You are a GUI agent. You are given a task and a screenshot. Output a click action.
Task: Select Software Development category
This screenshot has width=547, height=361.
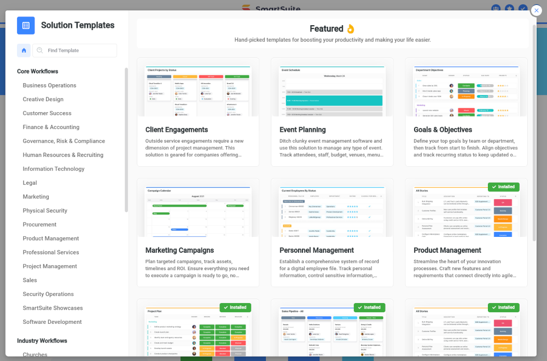(x=53, y=322)
